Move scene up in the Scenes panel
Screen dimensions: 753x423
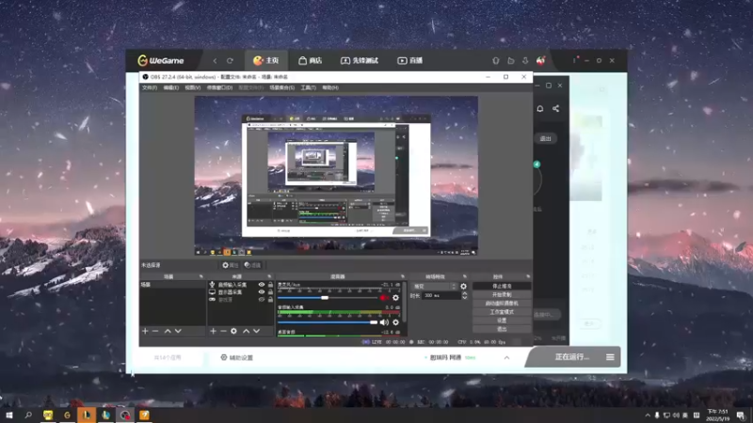[168, 331]
